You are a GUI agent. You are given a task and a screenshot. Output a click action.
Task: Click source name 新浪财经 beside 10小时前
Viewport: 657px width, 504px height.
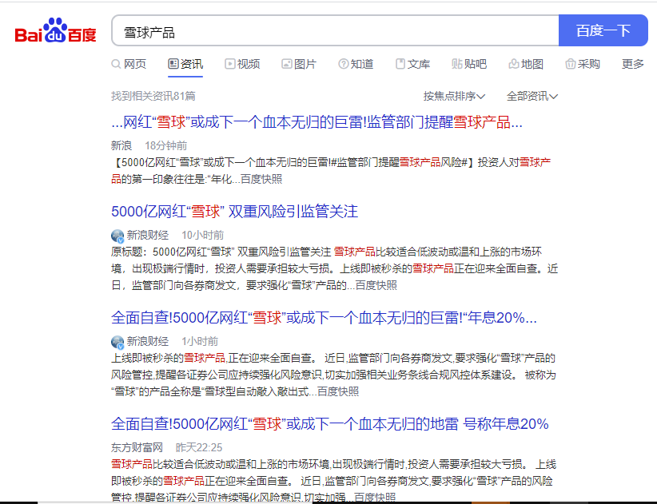148,236
